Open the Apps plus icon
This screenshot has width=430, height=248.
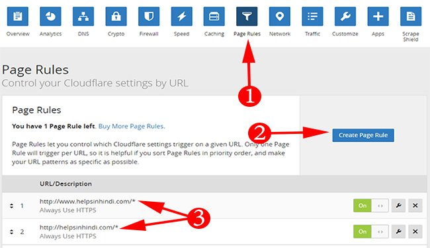pos(378,16)
